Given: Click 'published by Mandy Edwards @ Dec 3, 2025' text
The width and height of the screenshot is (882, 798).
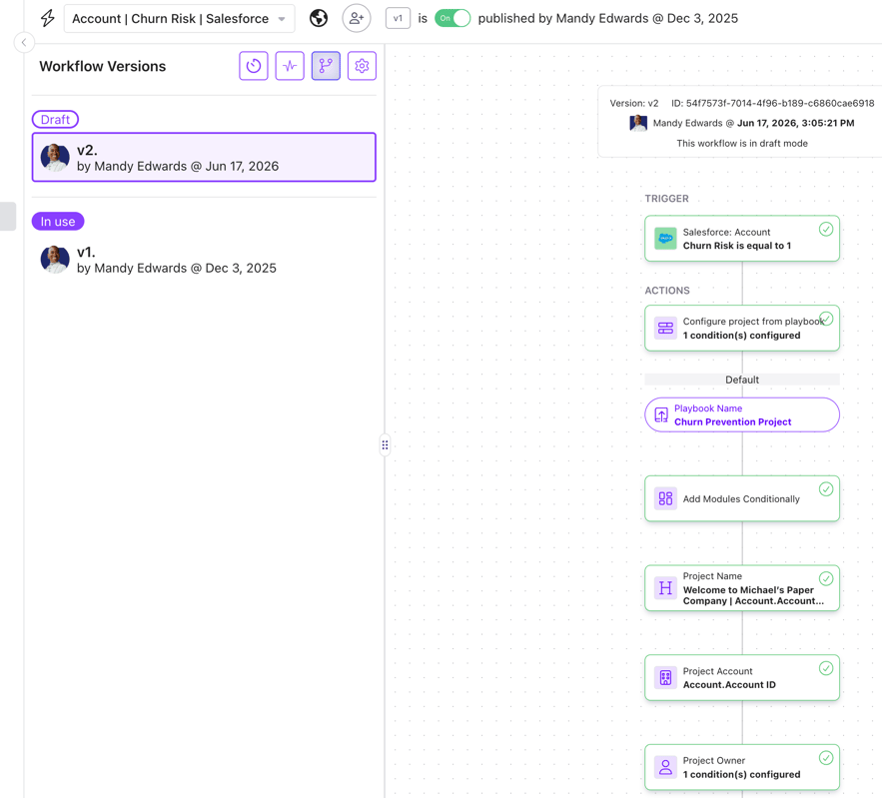Looking at the screenshot, I should 608,19.
